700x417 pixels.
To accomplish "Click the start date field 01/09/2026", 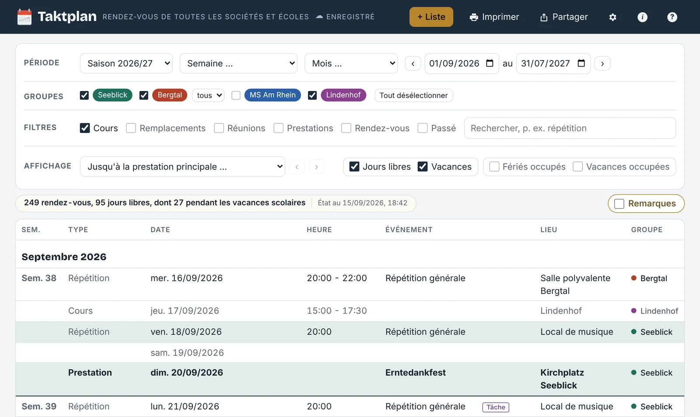I will coord(462,63).
